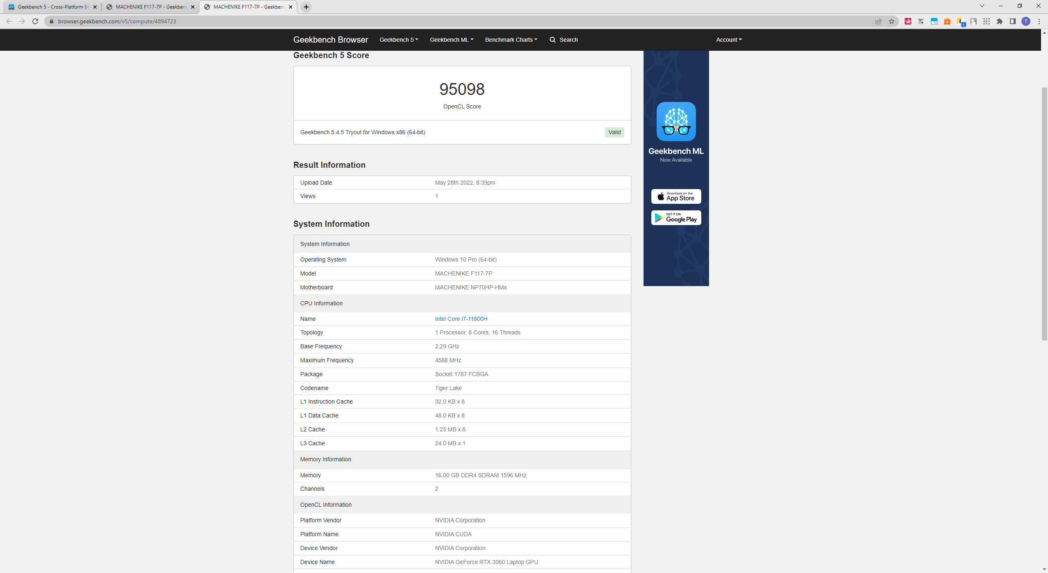Image resolution: width=1048 pixels, height=573 pixels.
Task: Select the MACHENIKE F117-7P model value
Action: click(x=463, y=273)
